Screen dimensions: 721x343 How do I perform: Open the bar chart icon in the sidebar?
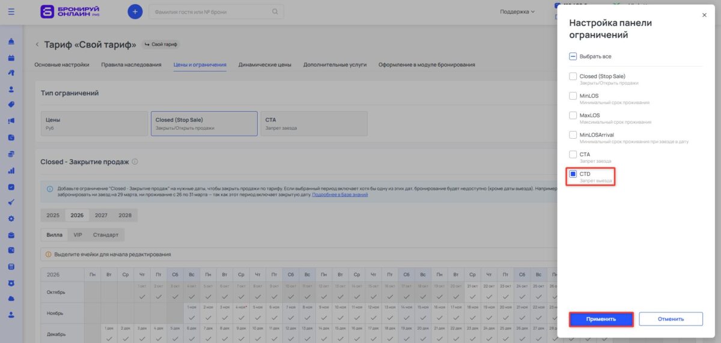pos(11,171)
